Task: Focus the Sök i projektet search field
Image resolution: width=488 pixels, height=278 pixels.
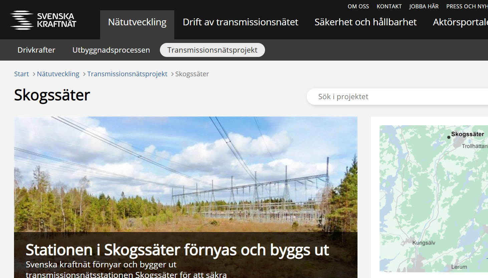Action: point(397,97)
